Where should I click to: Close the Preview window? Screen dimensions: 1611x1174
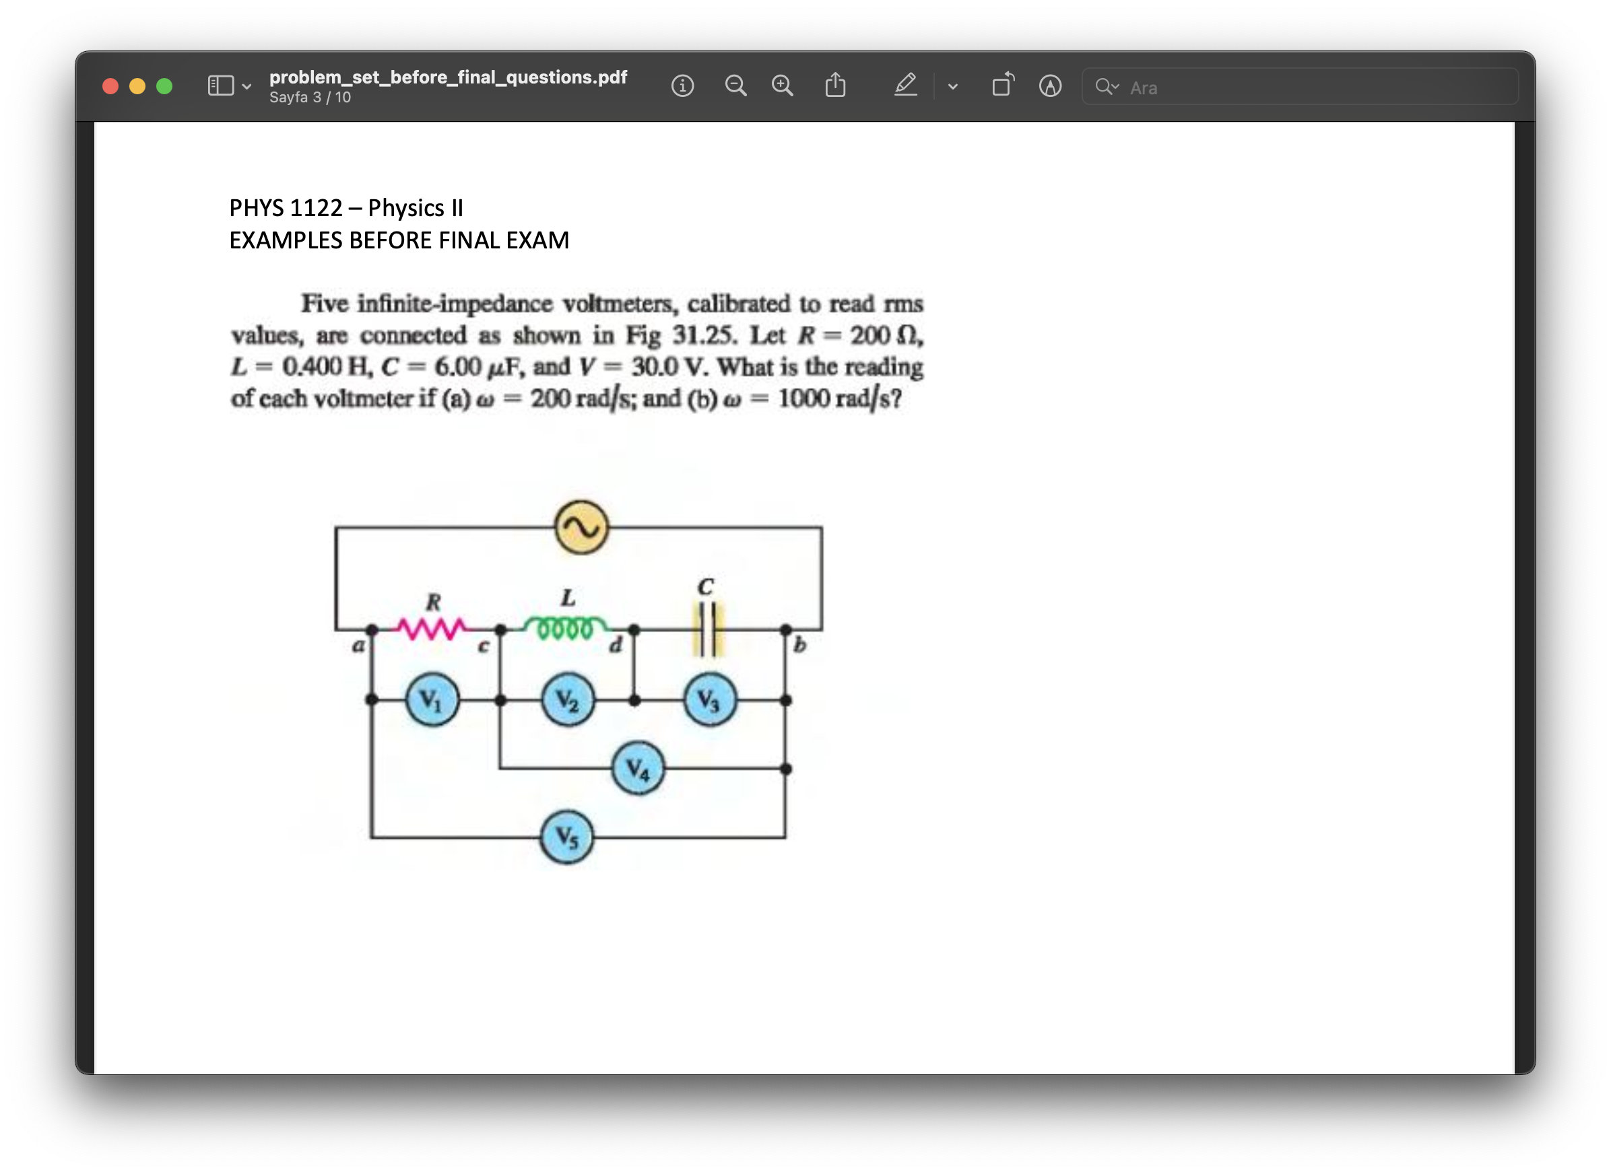[x=110, y=86]
